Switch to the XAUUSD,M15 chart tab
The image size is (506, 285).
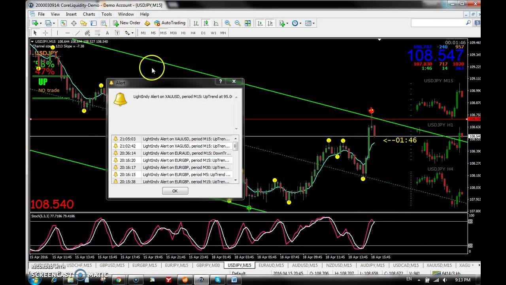pyautogui.click(x=439, y=265)
